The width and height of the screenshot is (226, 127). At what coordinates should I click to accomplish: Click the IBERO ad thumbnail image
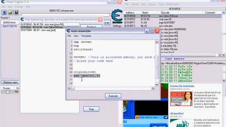point(181,99)
